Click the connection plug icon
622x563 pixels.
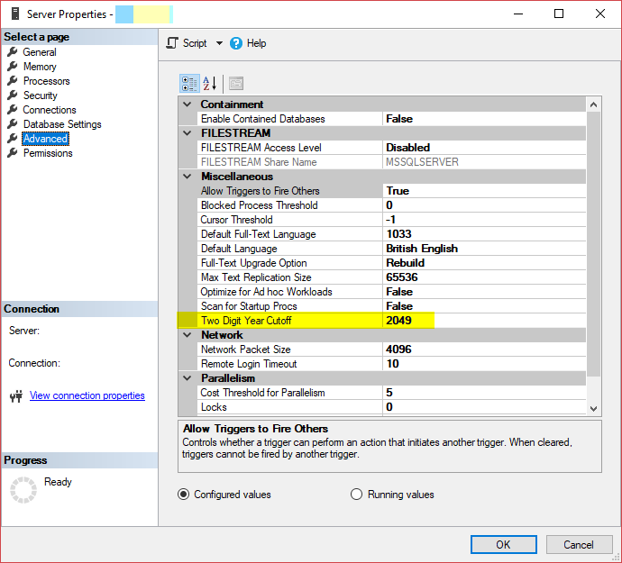point(16,395)
